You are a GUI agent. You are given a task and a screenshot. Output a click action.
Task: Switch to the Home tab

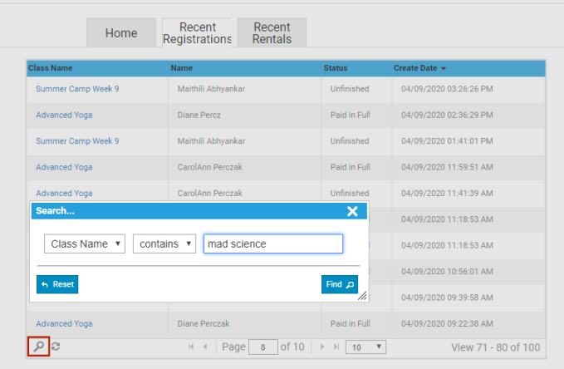(x=121, y=33)
